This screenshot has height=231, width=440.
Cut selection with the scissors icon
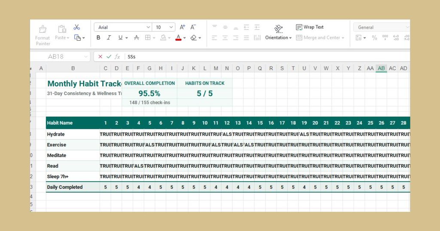[x=76, y=27]
